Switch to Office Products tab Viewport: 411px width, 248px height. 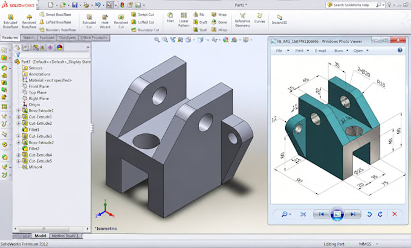pyautogui.click(x=94, y=37)
